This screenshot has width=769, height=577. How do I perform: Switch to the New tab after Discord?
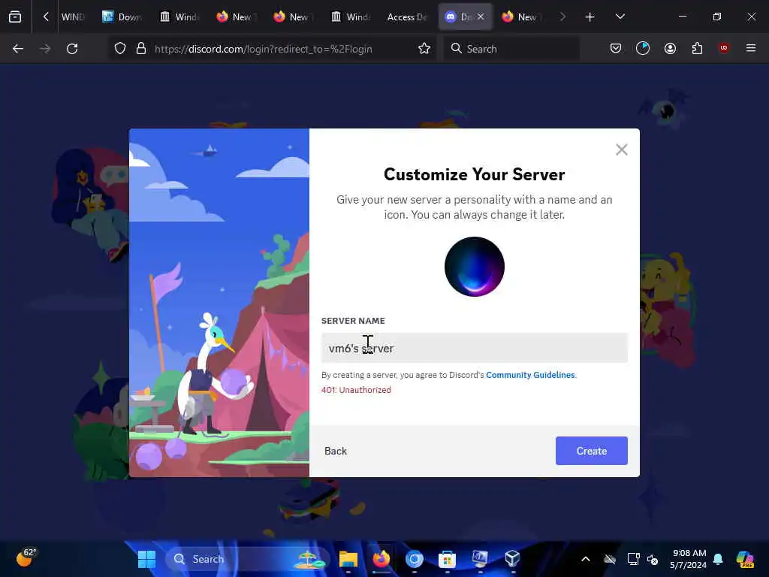[521, 17]
